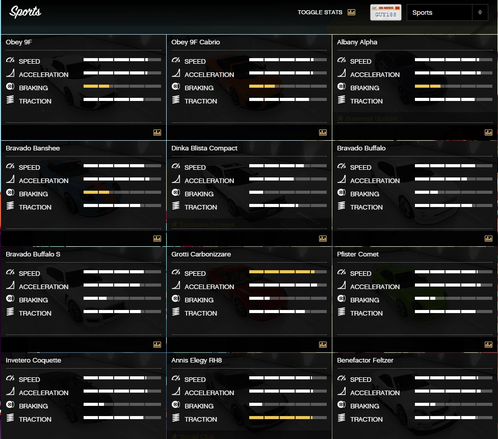This screenshot has width=498, height=439.
Task: Open the Benefactor Feltzer title
Action: click(365, 360)
